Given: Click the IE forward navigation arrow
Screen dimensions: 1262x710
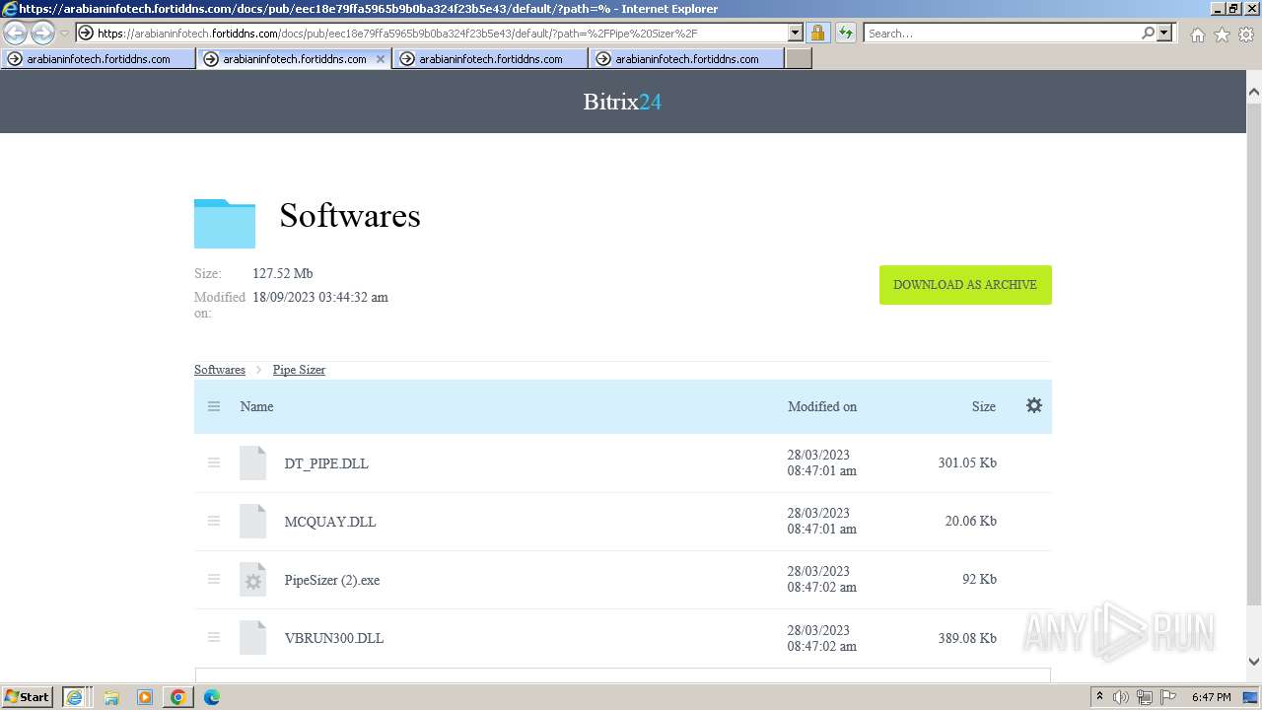Looking at the screenshot, I should click(42, 34).
